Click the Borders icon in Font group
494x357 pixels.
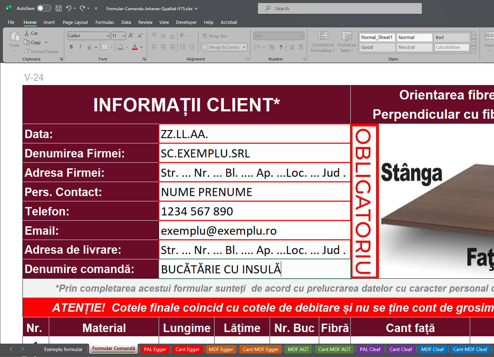[x=105, y=47]
